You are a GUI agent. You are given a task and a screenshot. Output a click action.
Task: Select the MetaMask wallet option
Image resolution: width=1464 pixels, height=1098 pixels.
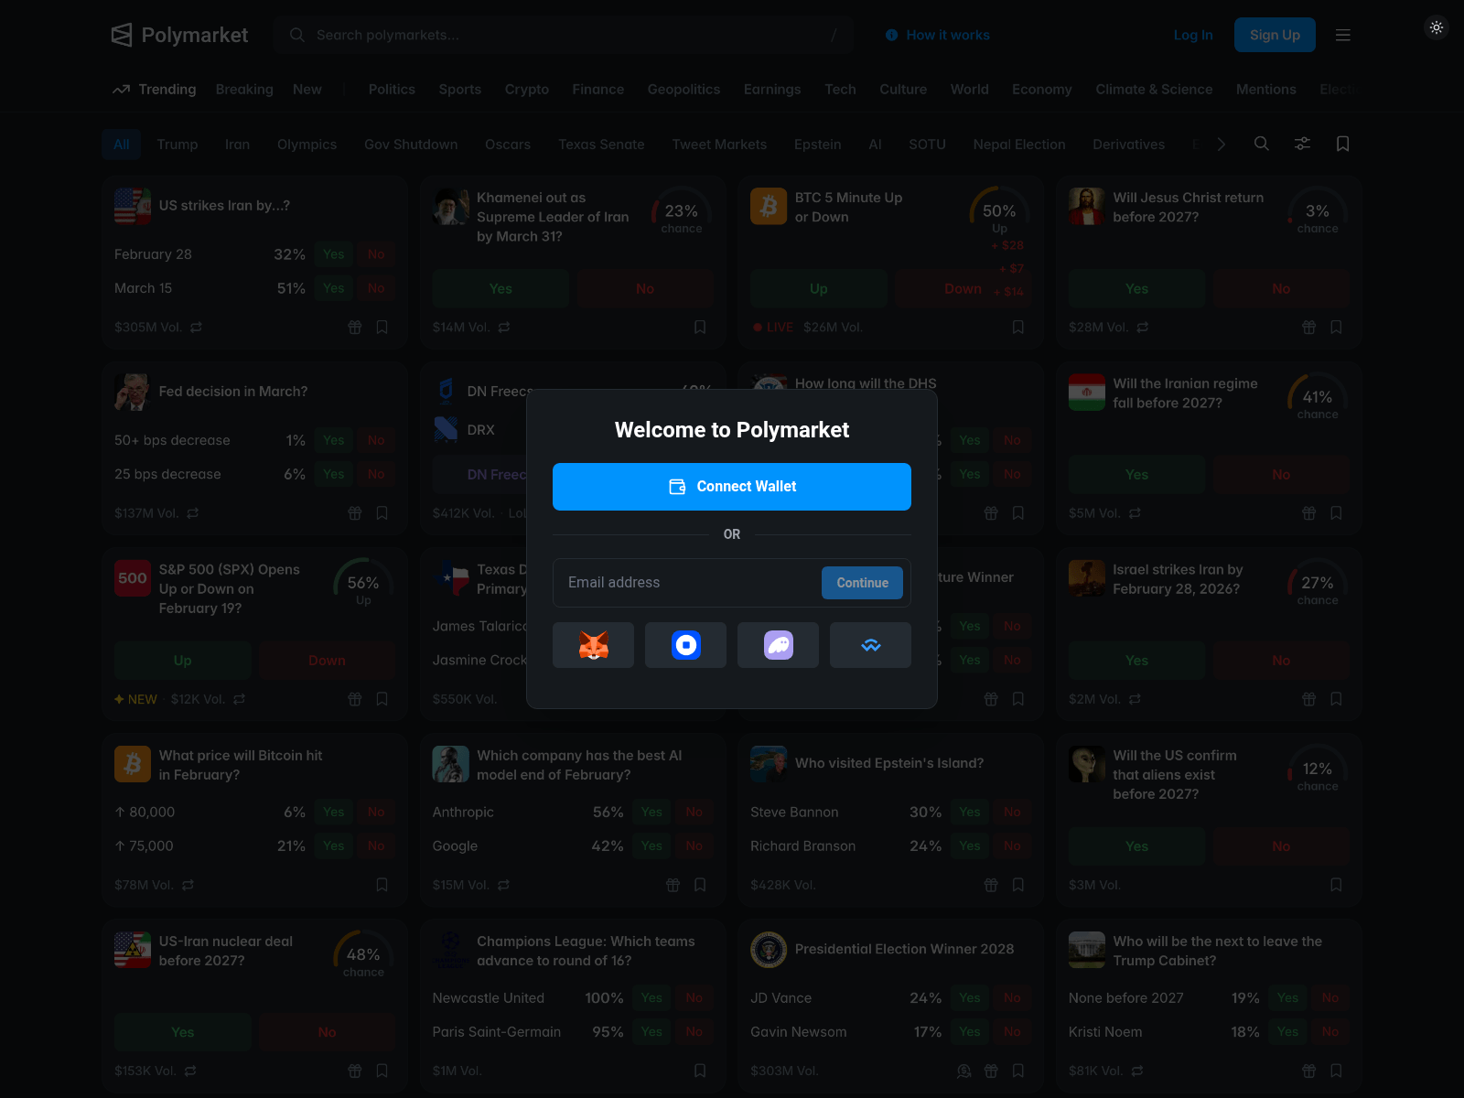coord(593,645)
